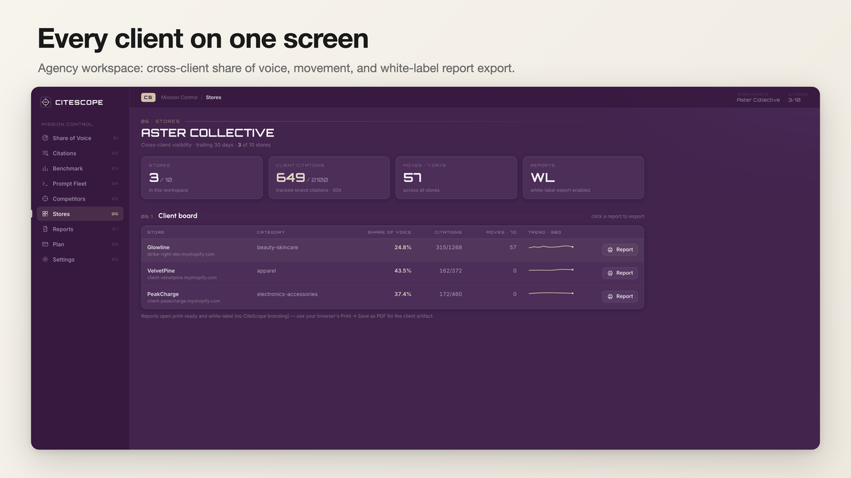The width and height of the screenshot is (851, 478).
Task: Click the Client board section heading
Action: (178, 216)
